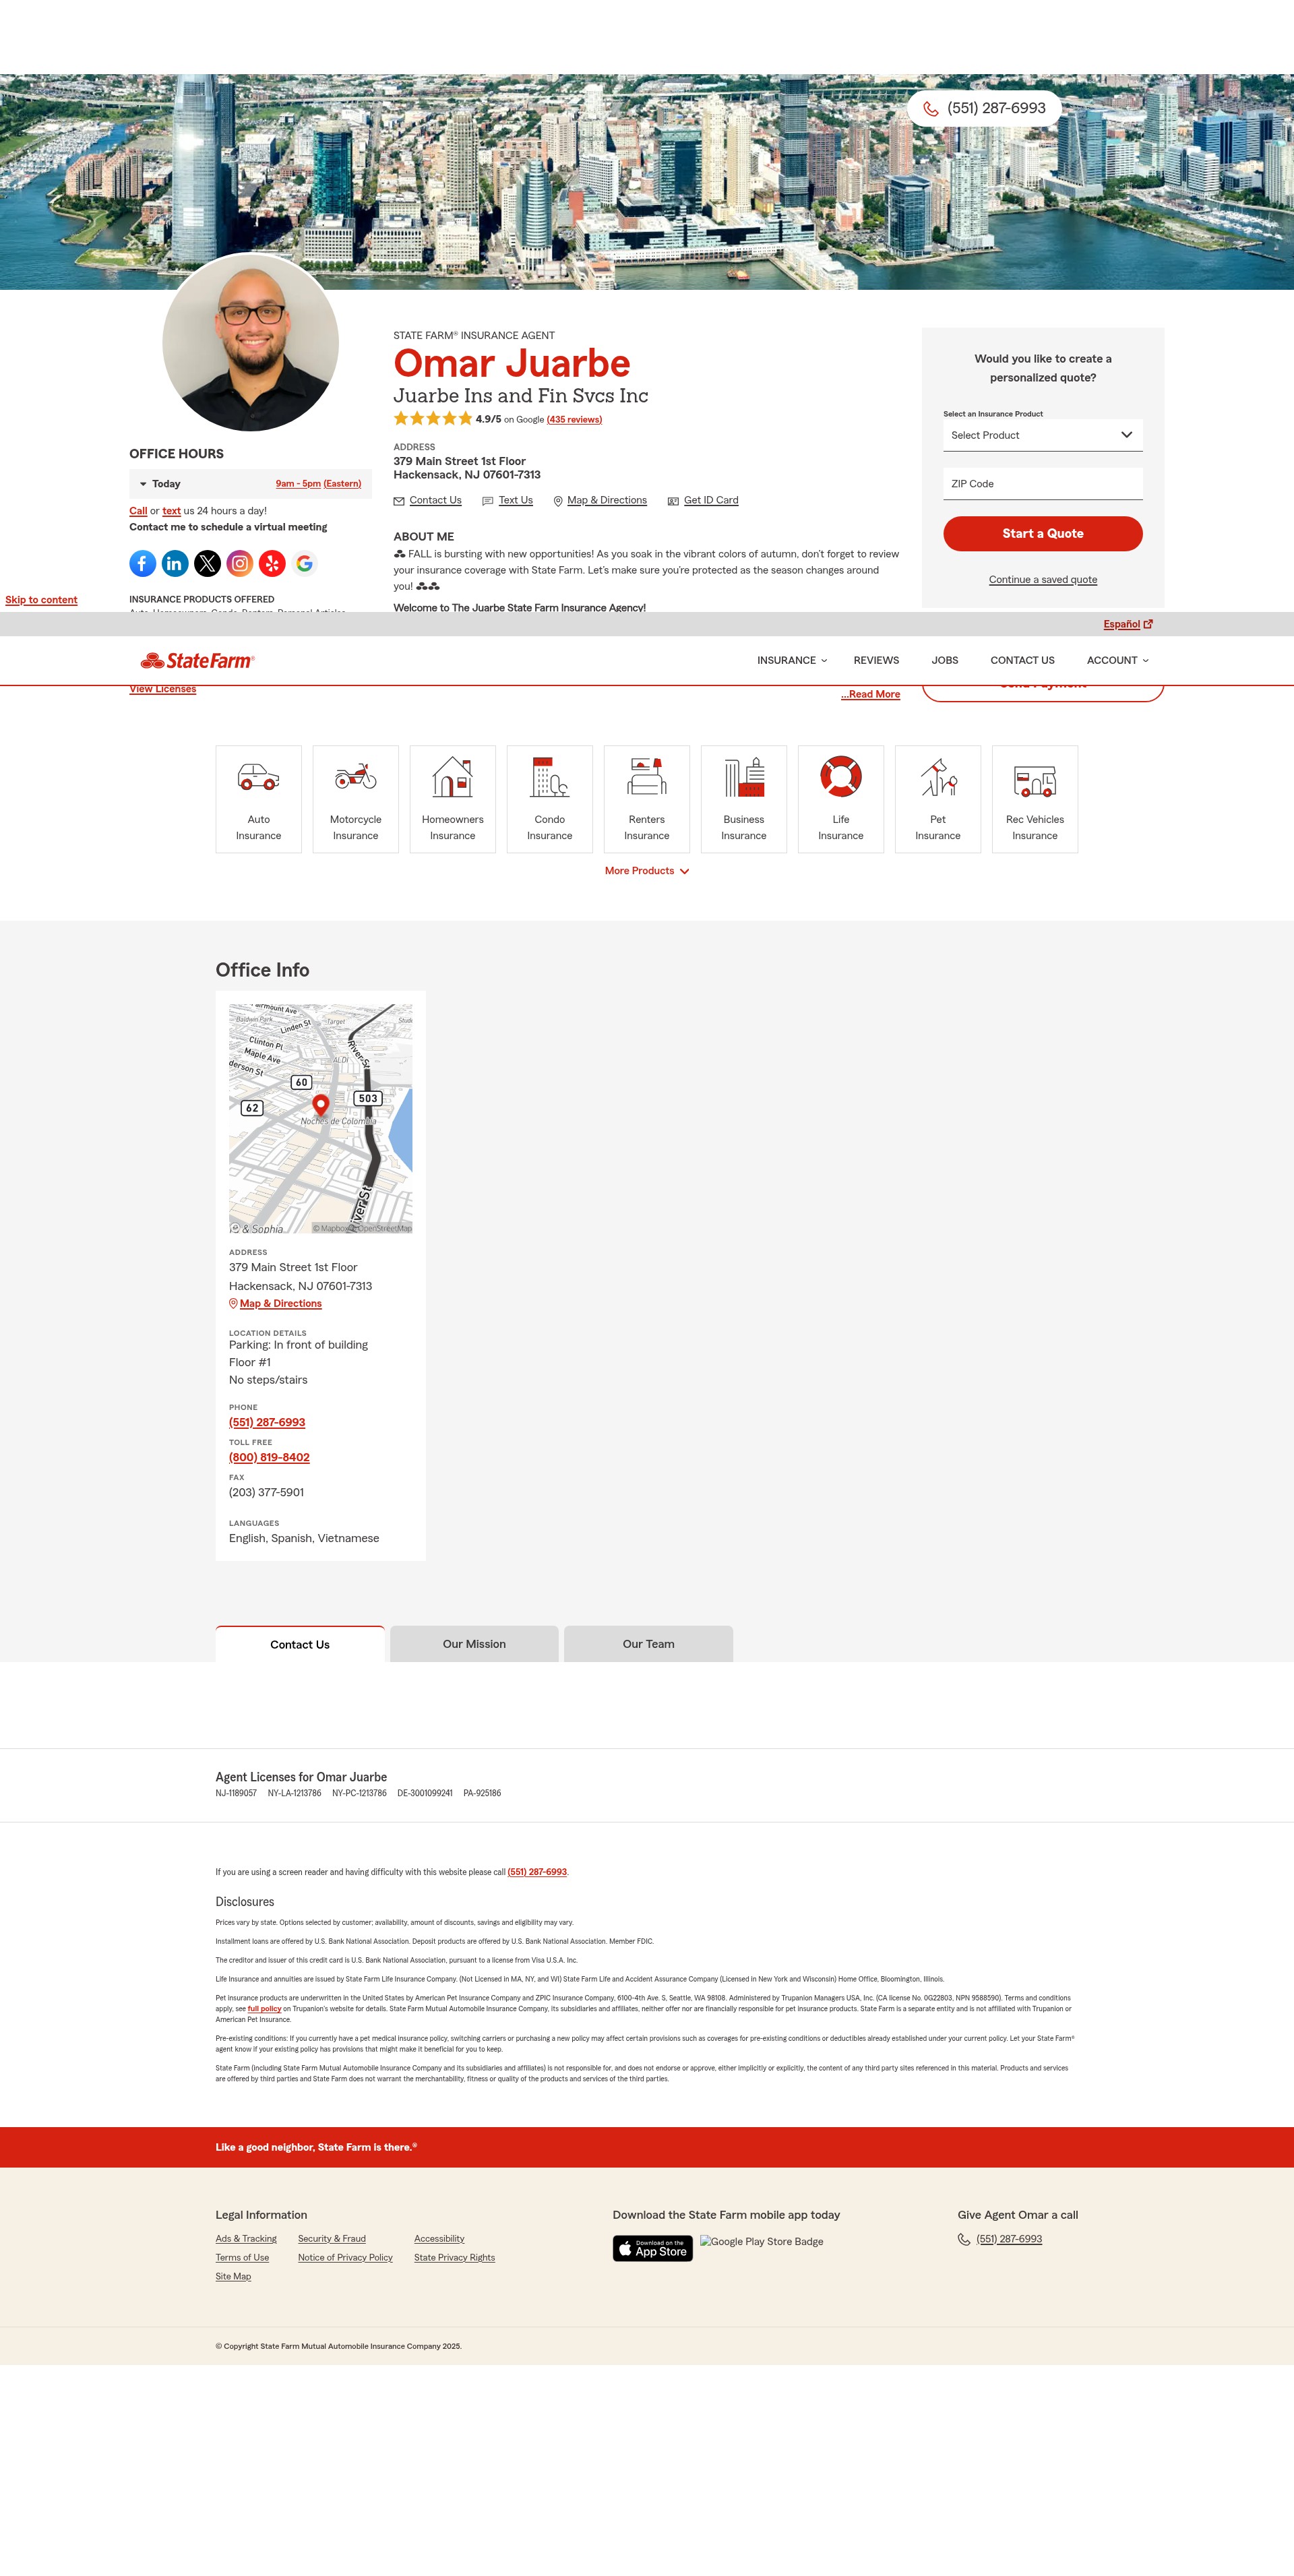Click the Skip to content link
The height and width of the screenshot is (2576, 1294).
click(x=41, y=601)
